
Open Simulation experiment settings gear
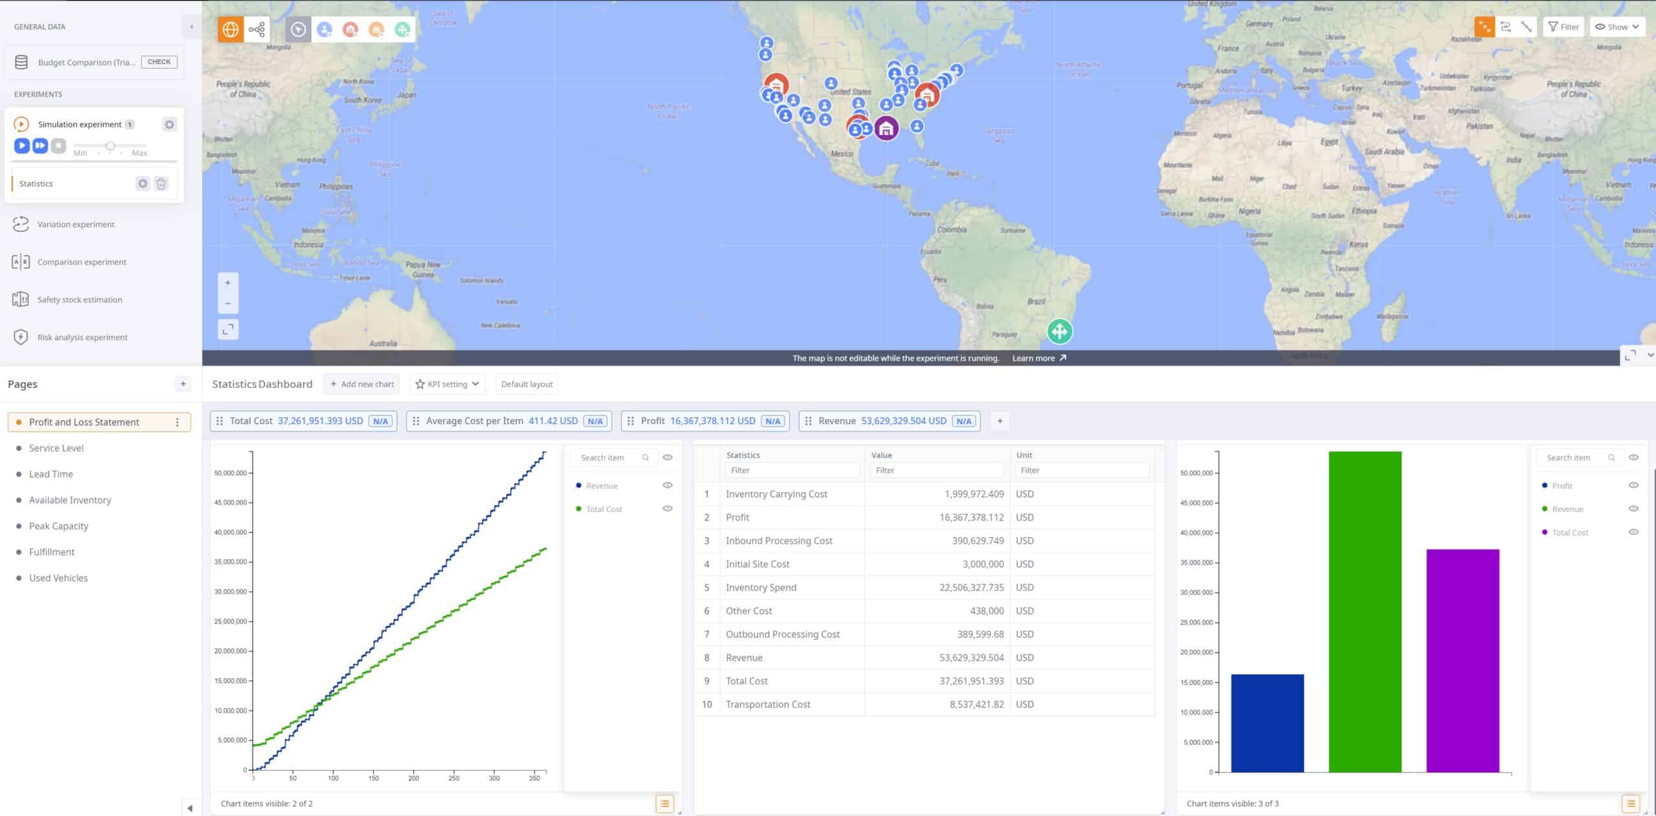coord(169,124)
